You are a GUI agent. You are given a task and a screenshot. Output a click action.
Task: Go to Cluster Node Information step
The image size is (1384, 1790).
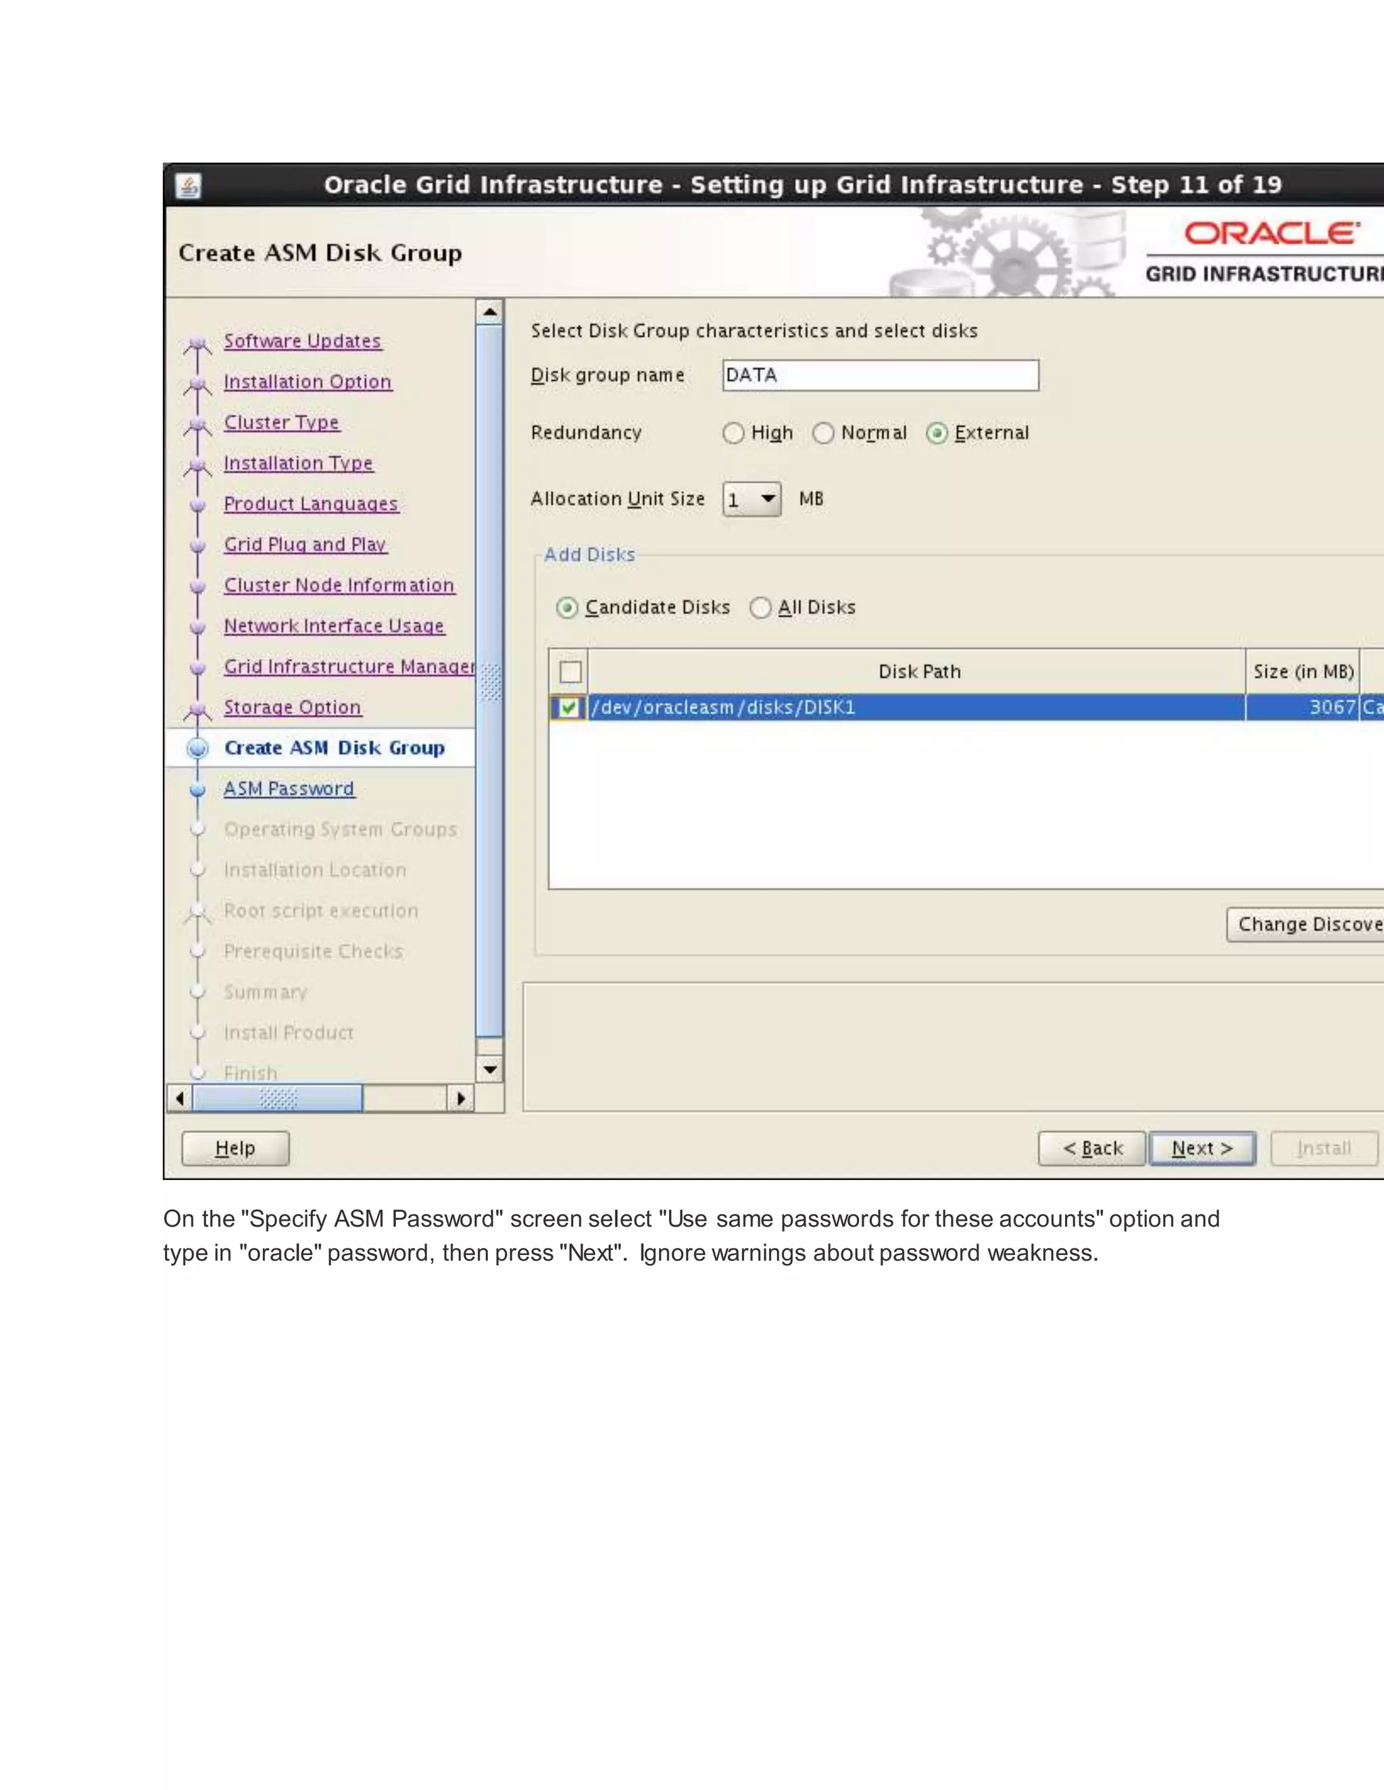(x=339, y=585)
